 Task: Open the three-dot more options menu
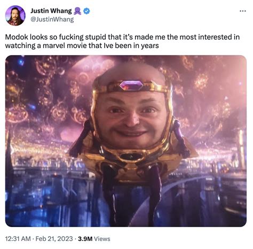click(x=243, y=11)
